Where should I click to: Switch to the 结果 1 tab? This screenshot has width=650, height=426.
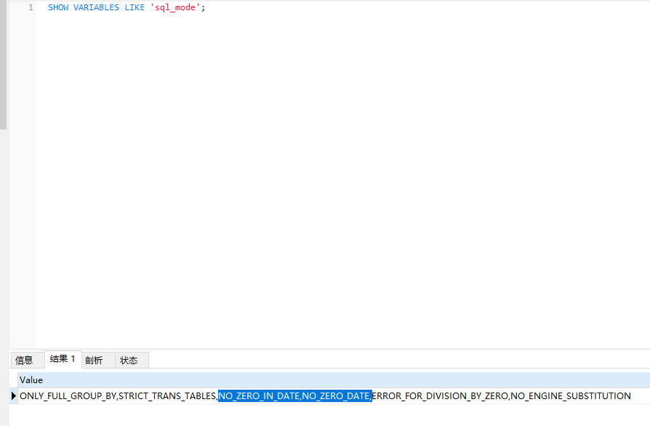63,359
